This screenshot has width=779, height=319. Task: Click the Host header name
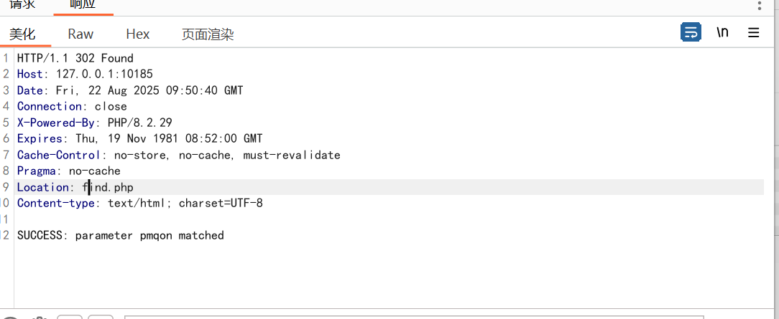30,74
